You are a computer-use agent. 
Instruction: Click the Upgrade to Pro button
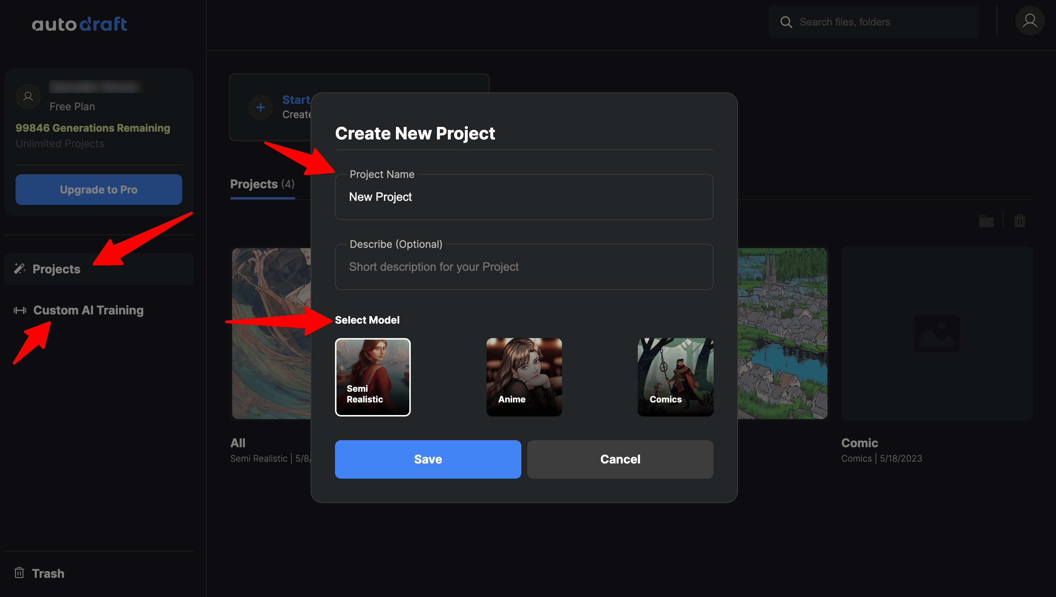(x=98, y=189)
